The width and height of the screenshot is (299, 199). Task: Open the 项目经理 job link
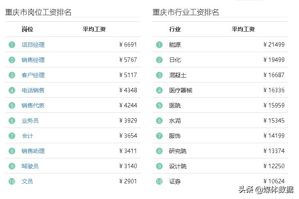pyautogui.click(x=33, y=45)
